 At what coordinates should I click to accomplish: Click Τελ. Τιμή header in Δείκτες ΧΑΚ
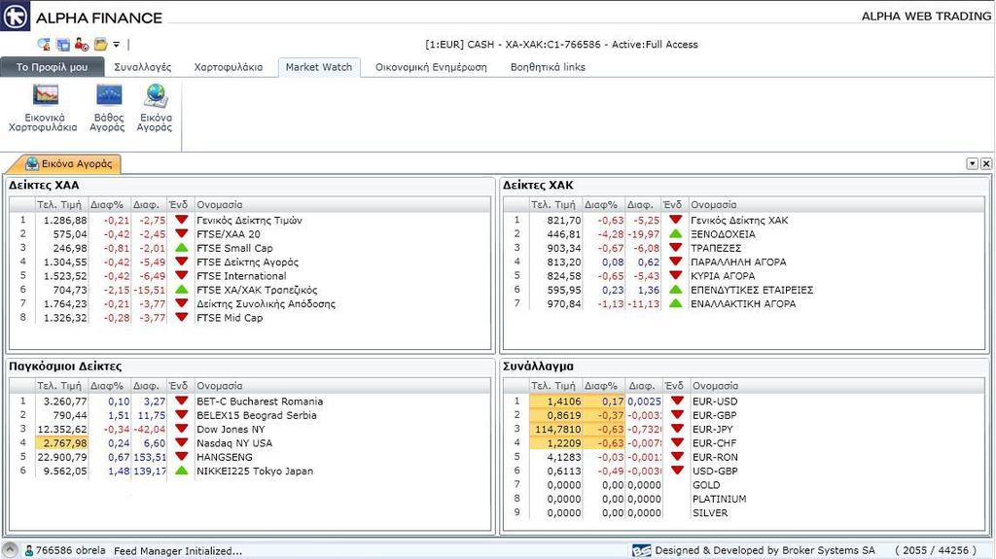tap(553, 204)
